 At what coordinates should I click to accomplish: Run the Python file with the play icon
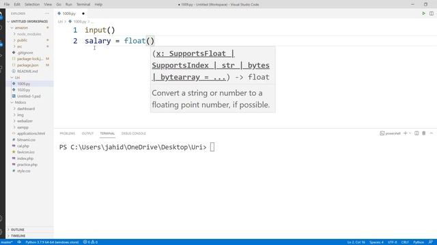423,14
